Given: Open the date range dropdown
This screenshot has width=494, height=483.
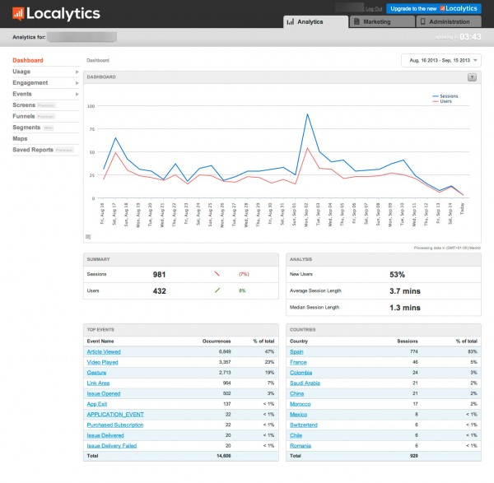Looking at the screenshot, I should pos(441,60).
